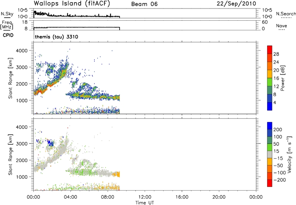Click the '16' power colorbar tick

pos(276,78)
